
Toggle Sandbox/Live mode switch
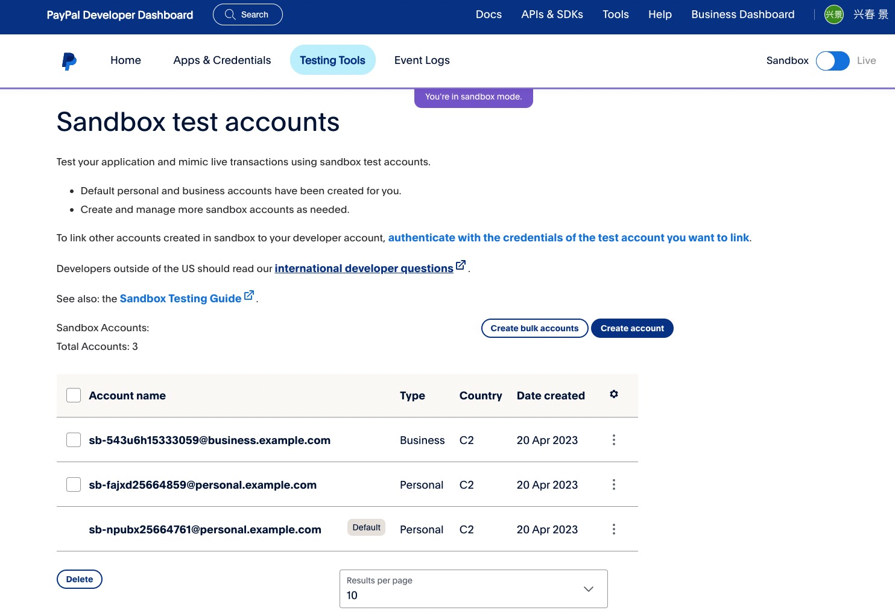click(833, 61)
